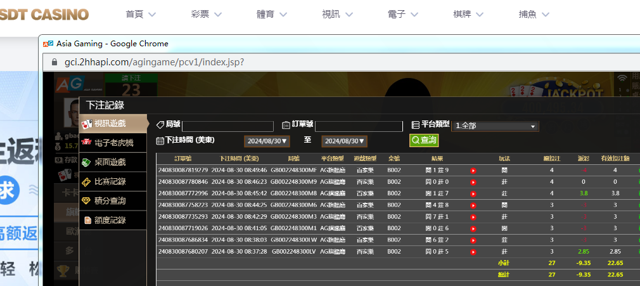The height and width of the screenshot is (286, 640).
Task: Open the 體育 sports menu
Action: click(x=273, y=14)
